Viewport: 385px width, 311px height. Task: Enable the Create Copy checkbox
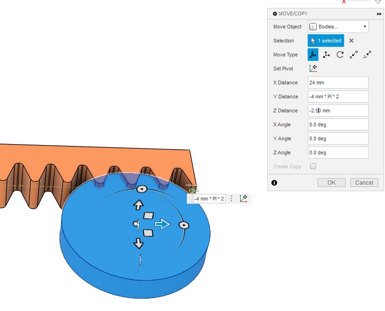pyautogui.click(x=313, y=166)
